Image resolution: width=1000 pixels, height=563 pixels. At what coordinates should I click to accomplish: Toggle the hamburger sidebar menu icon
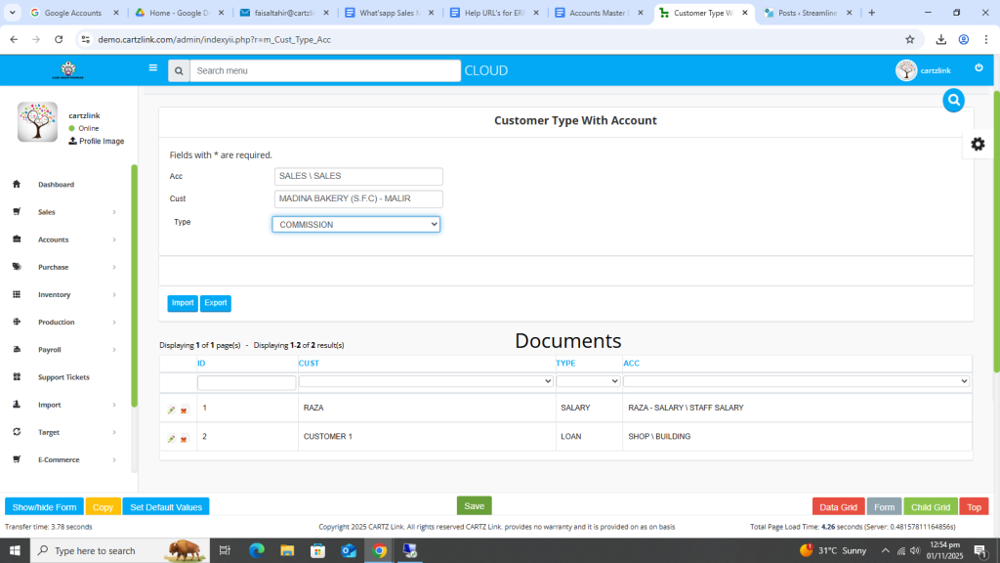pyautogui.click(x=152, y=68)
